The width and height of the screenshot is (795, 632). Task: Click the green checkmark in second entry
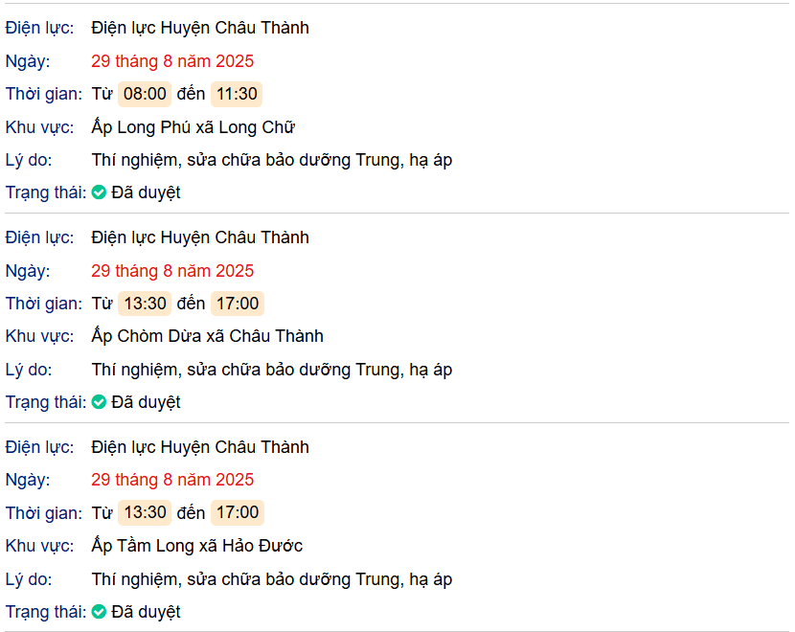click(x=99, y=402)
